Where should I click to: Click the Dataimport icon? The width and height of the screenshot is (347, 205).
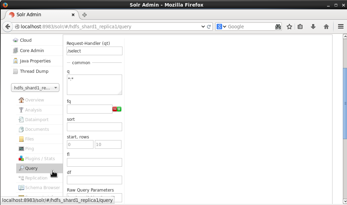(x=21, y=119)
